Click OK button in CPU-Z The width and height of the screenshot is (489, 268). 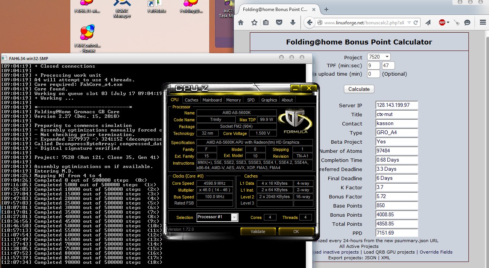(x=296, y=232)
